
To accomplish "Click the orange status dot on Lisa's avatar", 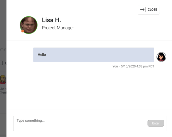I will point(23,31).
